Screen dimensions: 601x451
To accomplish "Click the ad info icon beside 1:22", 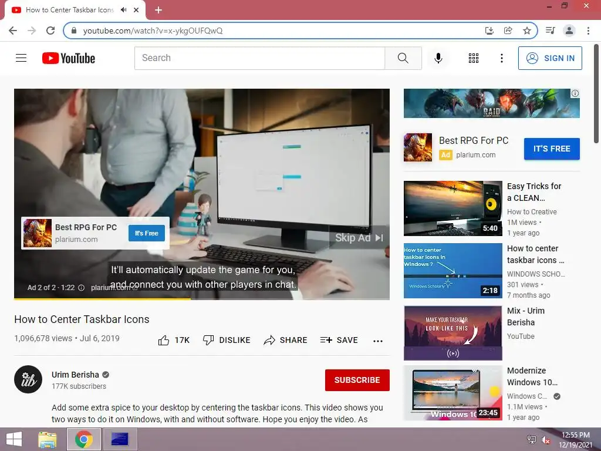I will tap(81, 288).
